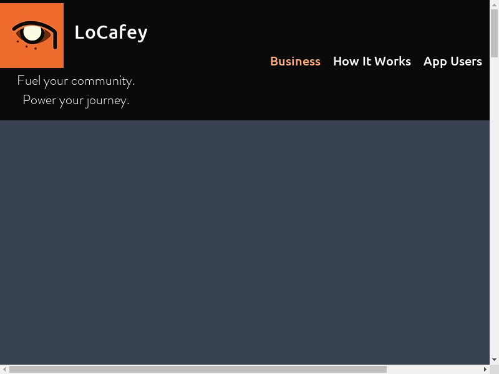The image size is (499, 374).
Task: Click the LoCafey eye logo
Action: 32,36
